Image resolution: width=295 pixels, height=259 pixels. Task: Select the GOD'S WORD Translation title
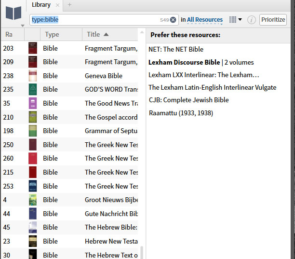click(111, 89)
